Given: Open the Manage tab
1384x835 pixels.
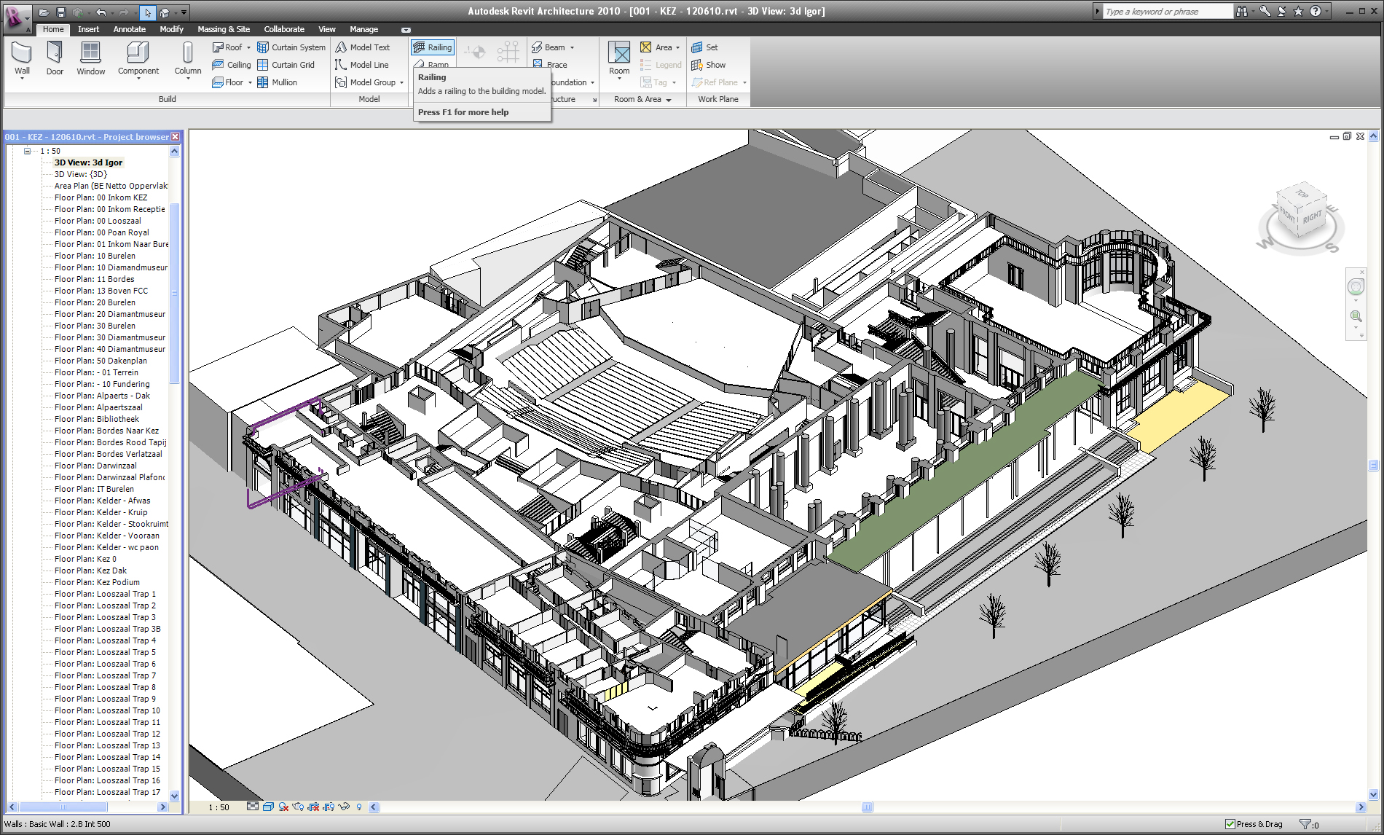Looking at the screenshot, I should coord(363,29).
